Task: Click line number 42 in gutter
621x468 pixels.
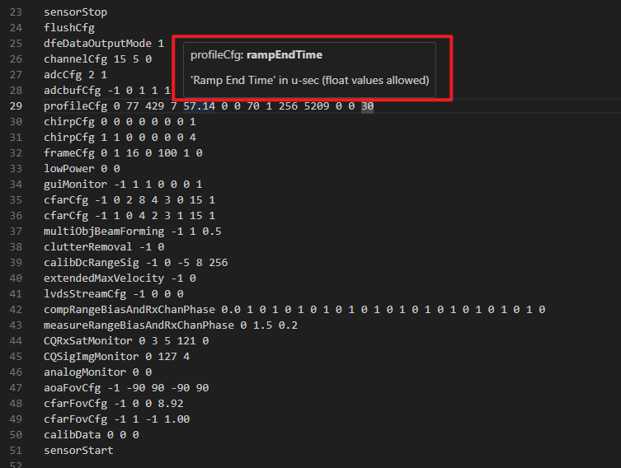Action: (16, 310)
